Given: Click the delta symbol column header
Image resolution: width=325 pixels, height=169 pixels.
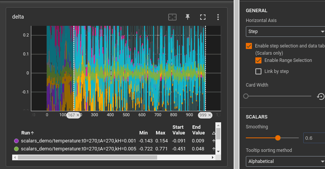Looking at the screenshot, I should (x=213, y=133).
